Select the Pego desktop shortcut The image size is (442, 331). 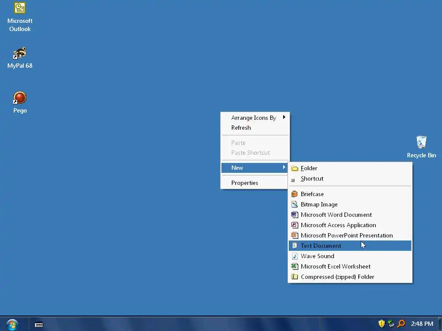tap(20, 102)
